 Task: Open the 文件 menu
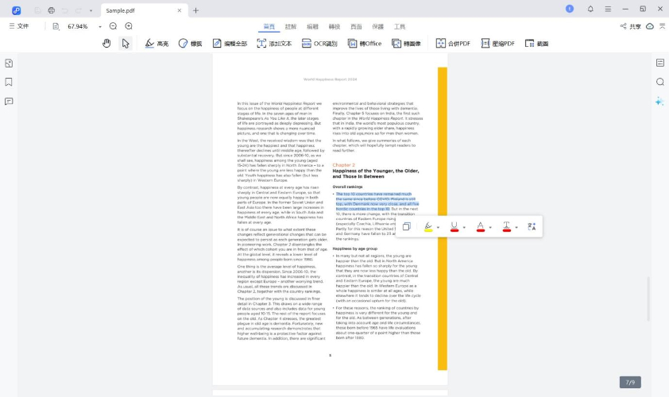pos(18,26)
